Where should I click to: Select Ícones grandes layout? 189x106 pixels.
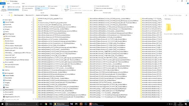coord(40,6)
